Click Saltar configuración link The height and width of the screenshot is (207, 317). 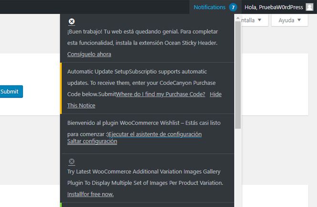click(92, 141)
